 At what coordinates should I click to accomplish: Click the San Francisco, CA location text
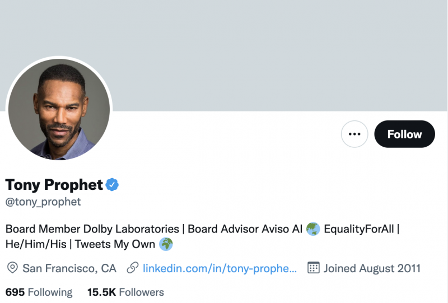click(x=69, y=268)
